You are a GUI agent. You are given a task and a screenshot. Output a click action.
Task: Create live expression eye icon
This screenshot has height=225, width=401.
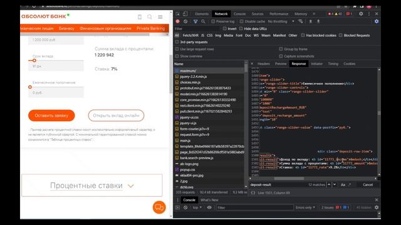[209, 207]
